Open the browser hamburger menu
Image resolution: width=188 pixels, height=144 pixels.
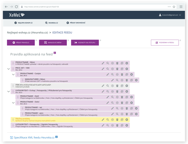(x=181, y=7)
